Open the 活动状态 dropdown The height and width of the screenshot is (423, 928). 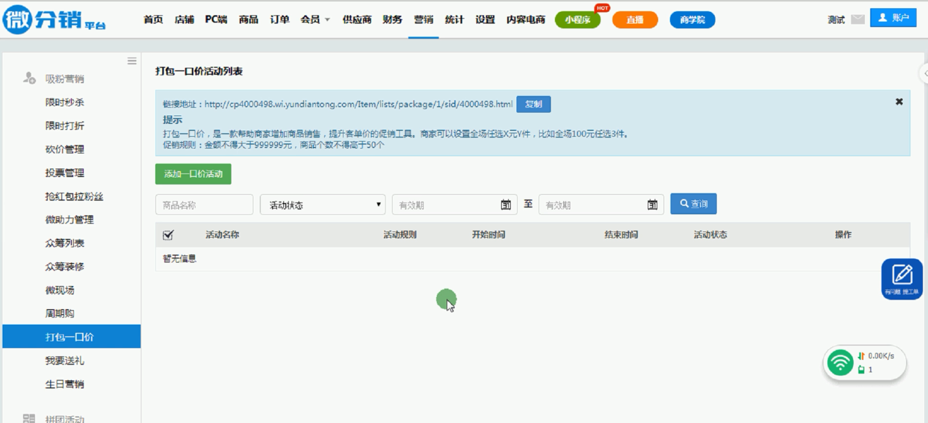click(x=322, y=205)
